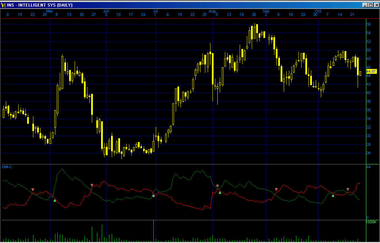Click the tallest green volume bar at July 1
Screen dimensions: 380x243
click(x=153, y=231)
